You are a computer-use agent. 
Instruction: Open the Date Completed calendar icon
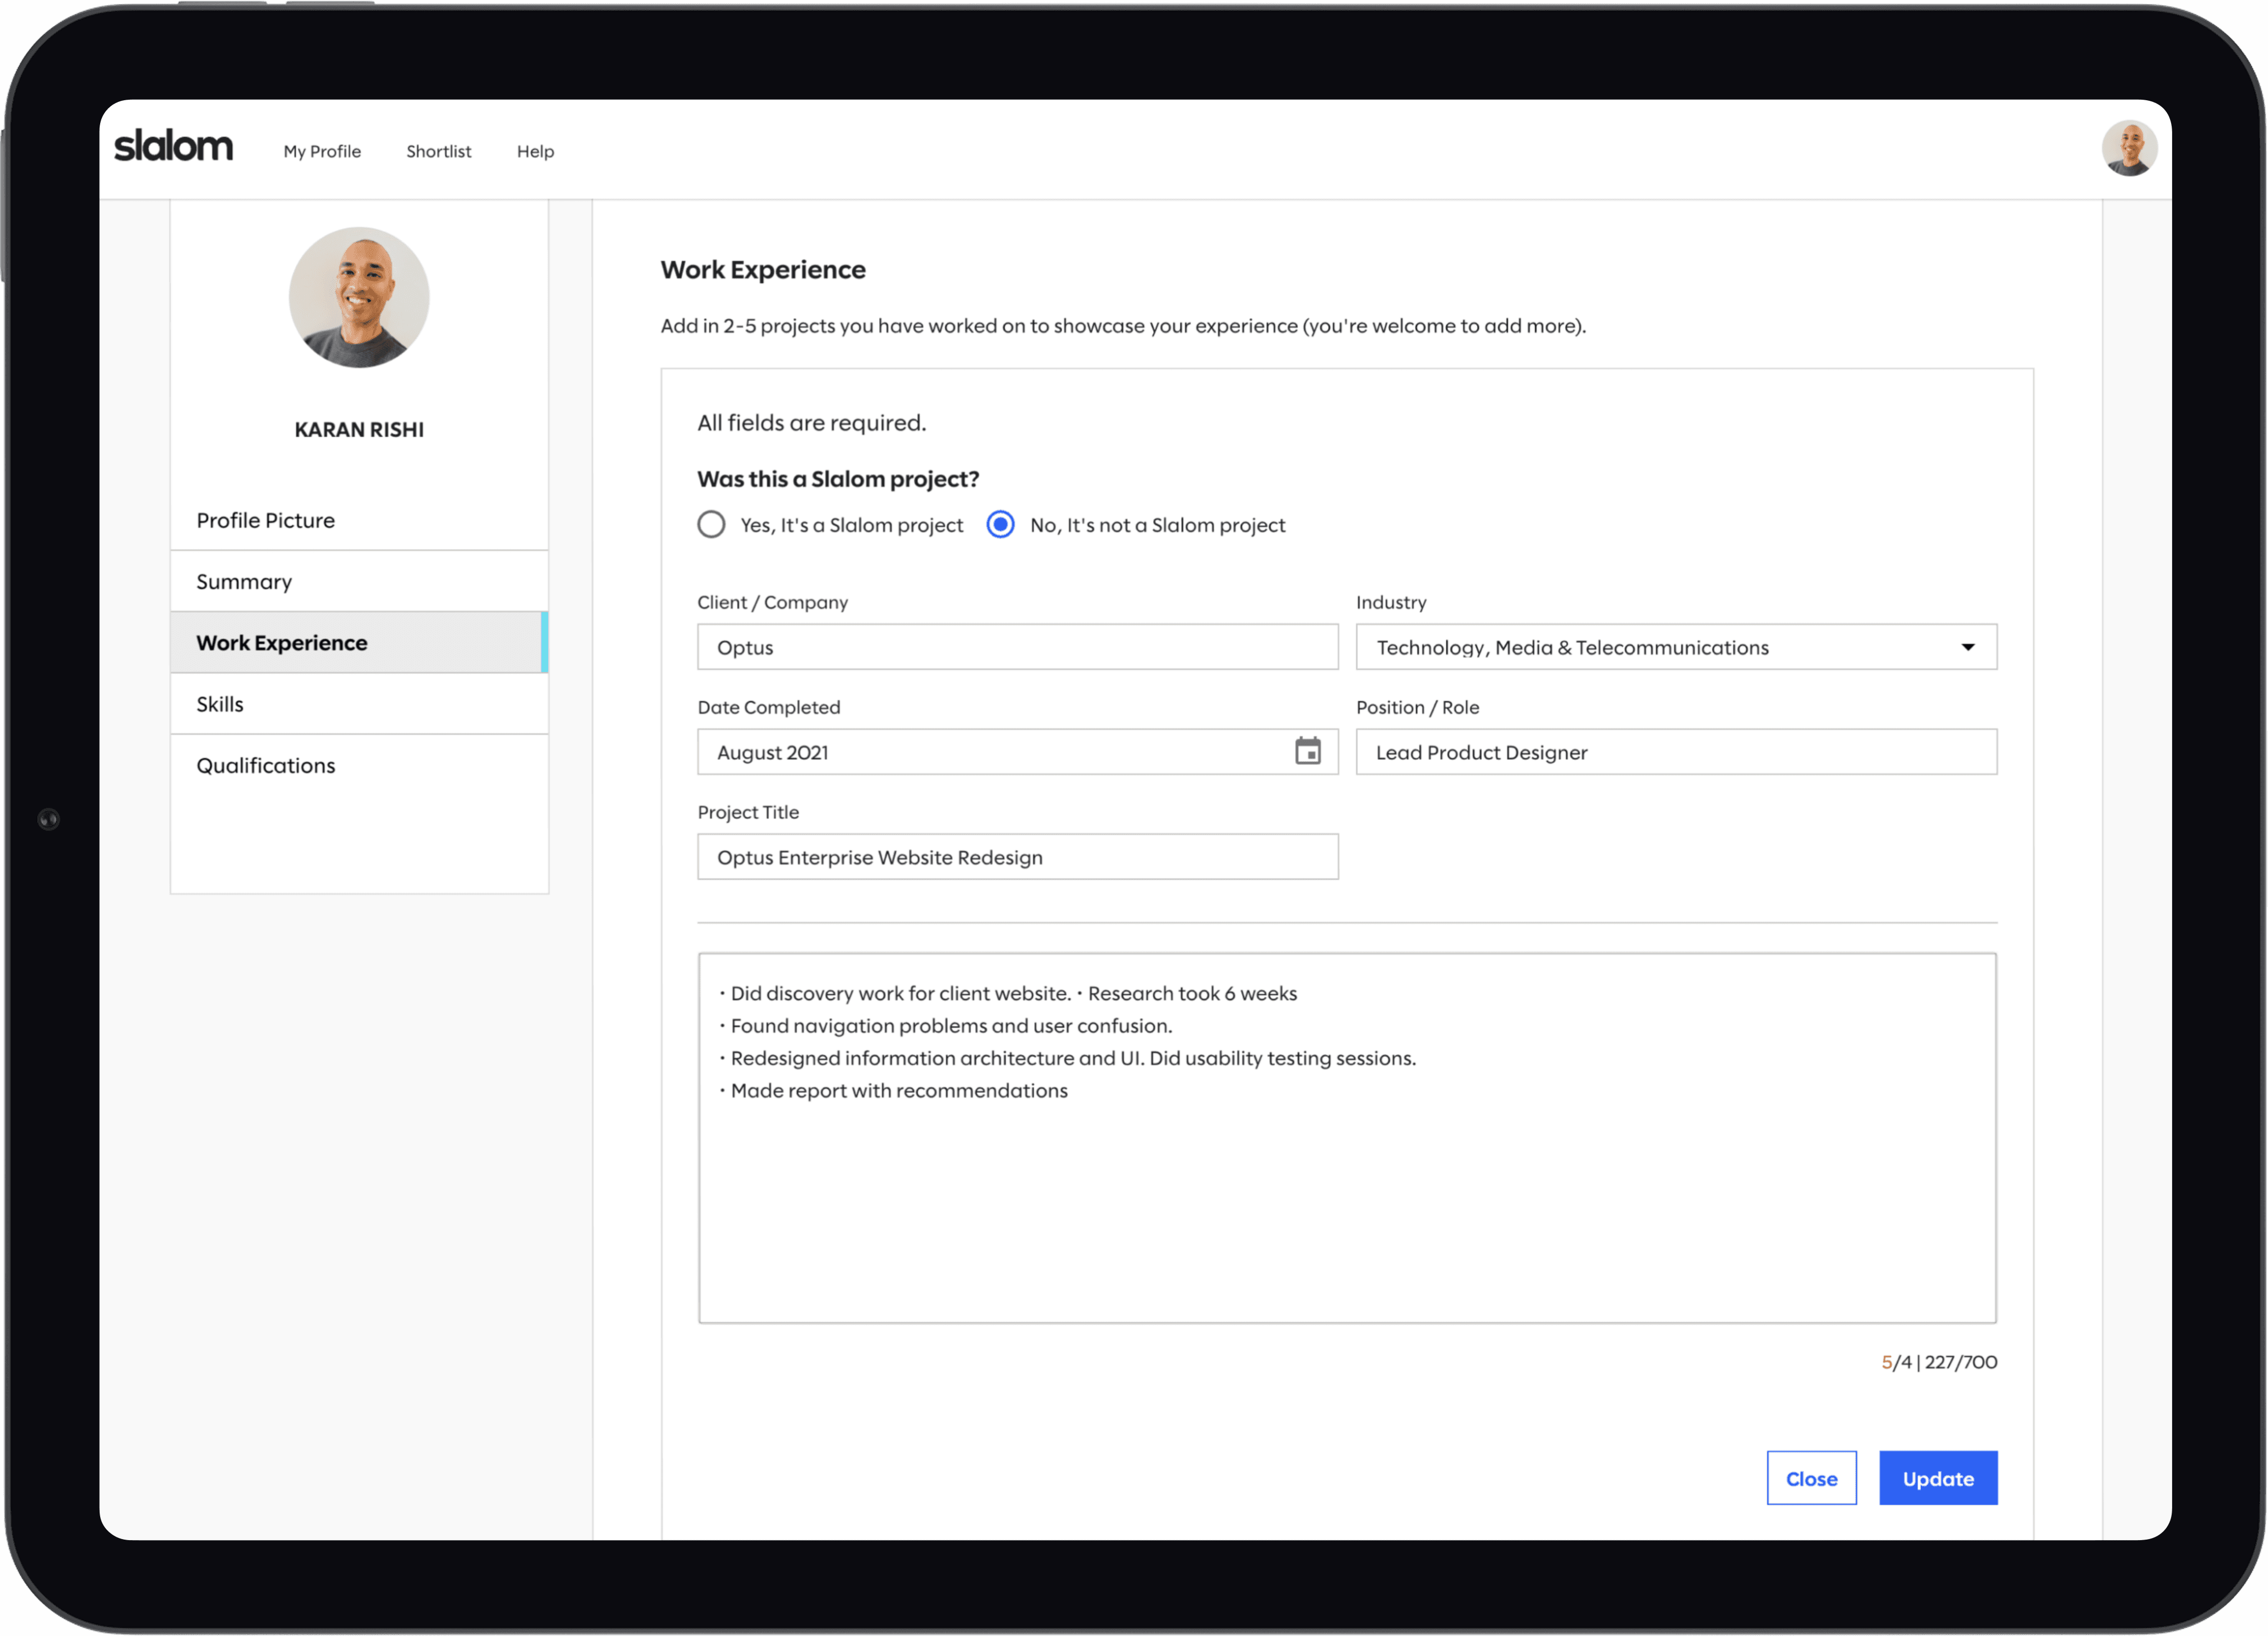point(1307,751)
